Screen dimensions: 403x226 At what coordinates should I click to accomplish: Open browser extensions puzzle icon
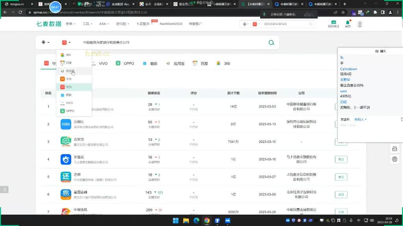pyautogui.click(x=375, y=12)
